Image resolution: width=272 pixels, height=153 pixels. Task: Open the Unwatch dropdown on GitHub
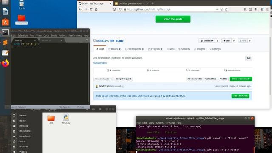point(207,41)
